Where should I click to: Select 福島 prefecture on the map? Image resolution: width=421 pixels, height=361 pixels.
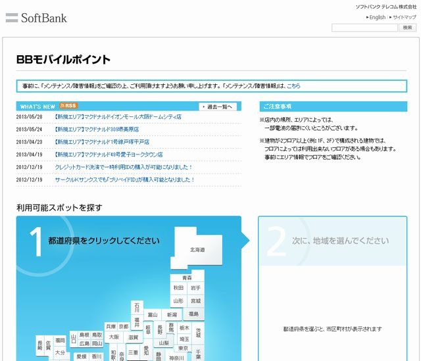[x=193, y=314]
